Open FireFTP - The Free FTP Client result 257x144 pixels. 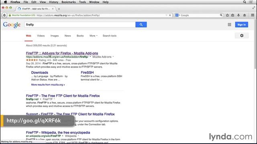point(63,96)
